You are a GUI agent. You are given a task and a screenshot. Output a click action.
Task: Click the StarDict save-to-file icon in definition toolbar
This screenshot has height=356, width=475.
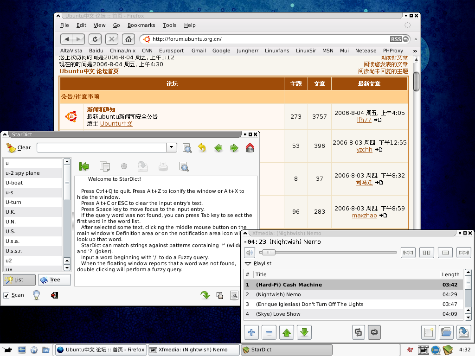pos(143,166)
